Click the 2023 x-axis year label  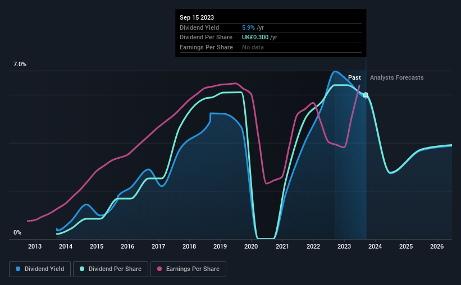(x=344, y=246)
